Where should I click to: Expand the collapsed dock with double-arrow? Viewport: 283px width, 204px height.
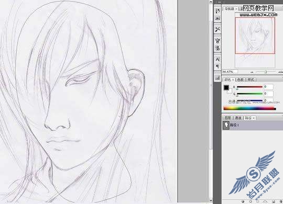pos(219,2)
